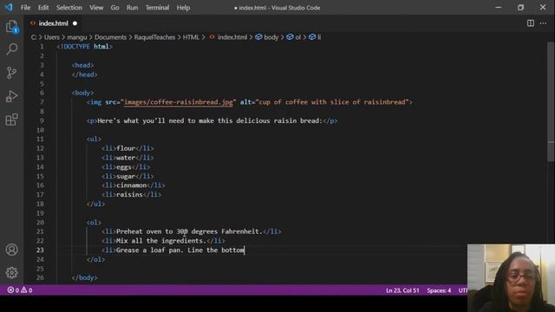Open the Go menu
The image size is (555, 312).
[114, 8]
